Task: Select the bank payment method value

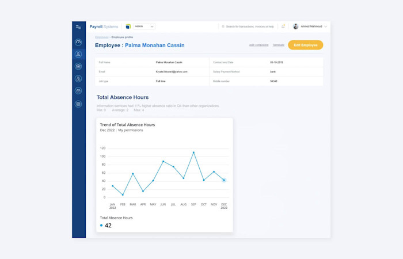Action: (x=273, y=72)
